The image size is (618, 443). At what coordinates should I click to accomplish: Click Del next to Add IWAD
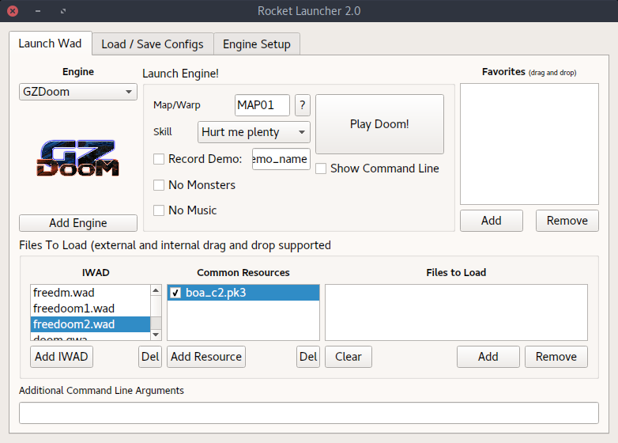pyautogui.click(x=150, y=357)
